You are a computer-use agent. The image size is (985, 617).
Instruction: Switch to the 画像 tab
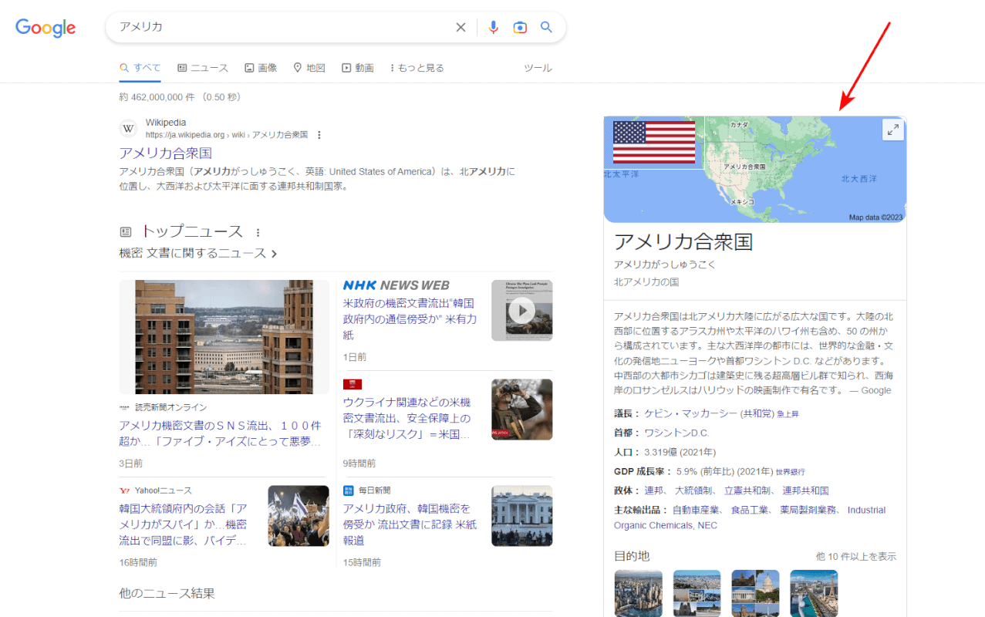tap(261, 68)
